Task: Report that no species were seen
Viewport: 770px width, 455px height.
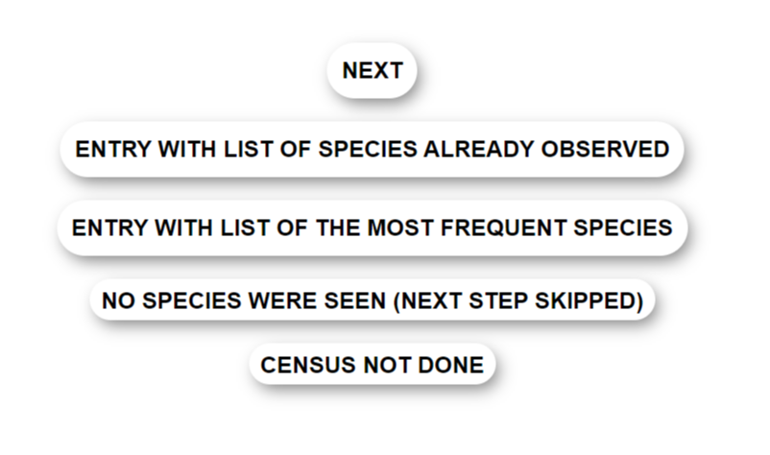Action: pyautogui.click(x=372, y=300)
